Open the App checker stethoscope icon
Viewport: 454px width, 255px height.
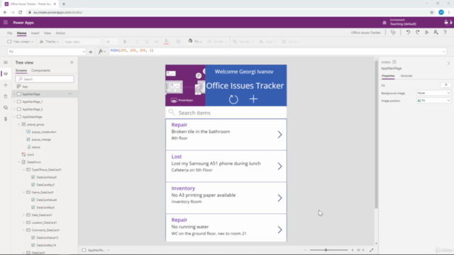pos(393,33)
